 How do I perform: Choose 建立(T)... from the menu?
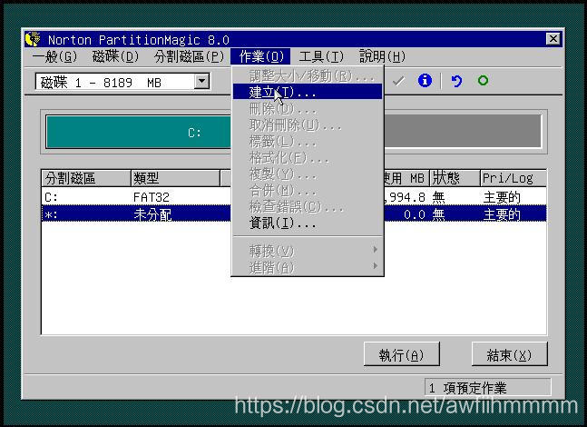point(308,92)
